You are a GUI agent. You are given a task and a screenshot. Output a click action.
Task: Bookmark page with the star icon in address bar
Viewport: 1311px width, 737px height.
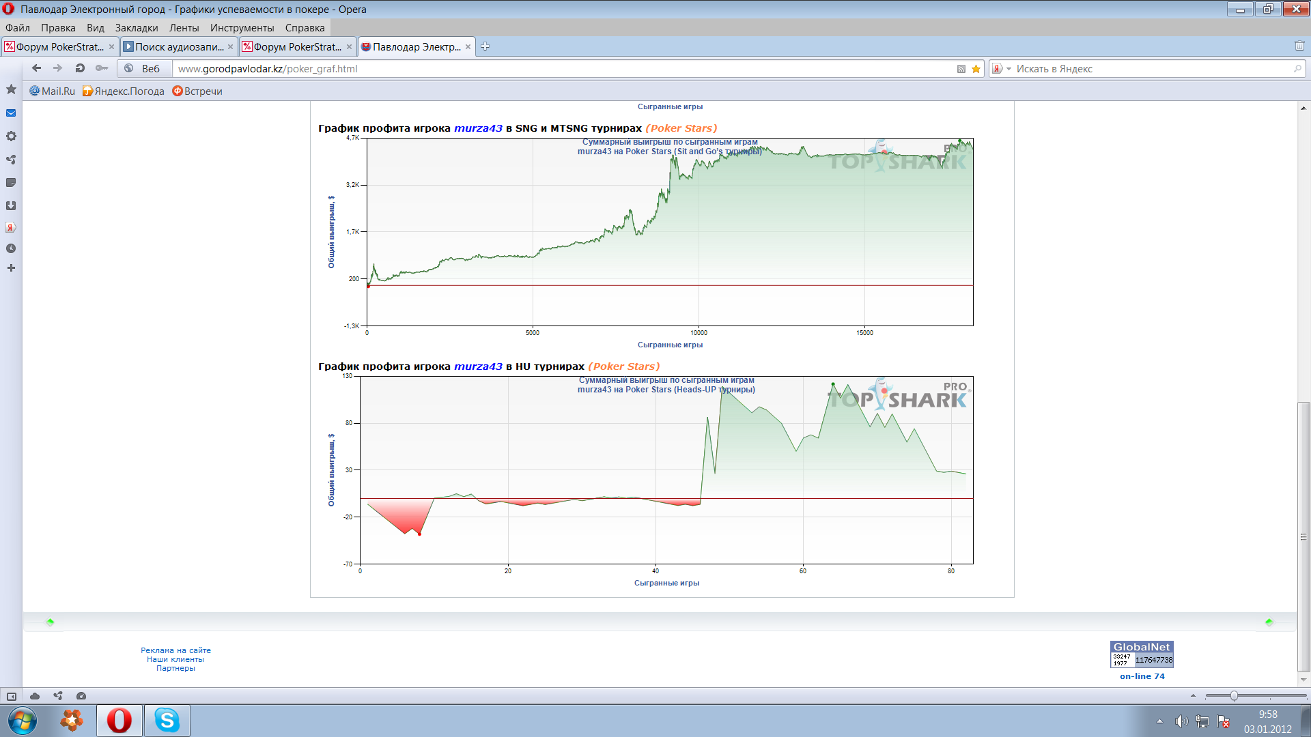pyautogui.click(x=976, y=69)
